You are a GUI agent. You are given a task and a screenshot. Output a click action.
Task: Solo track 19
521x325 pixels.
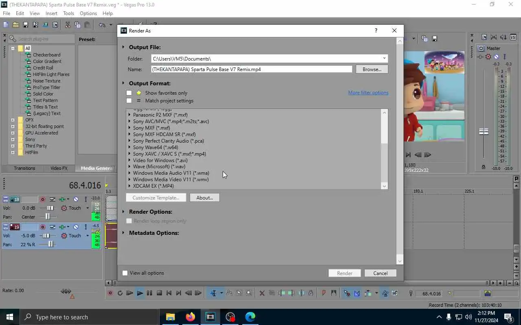point(85,227)
